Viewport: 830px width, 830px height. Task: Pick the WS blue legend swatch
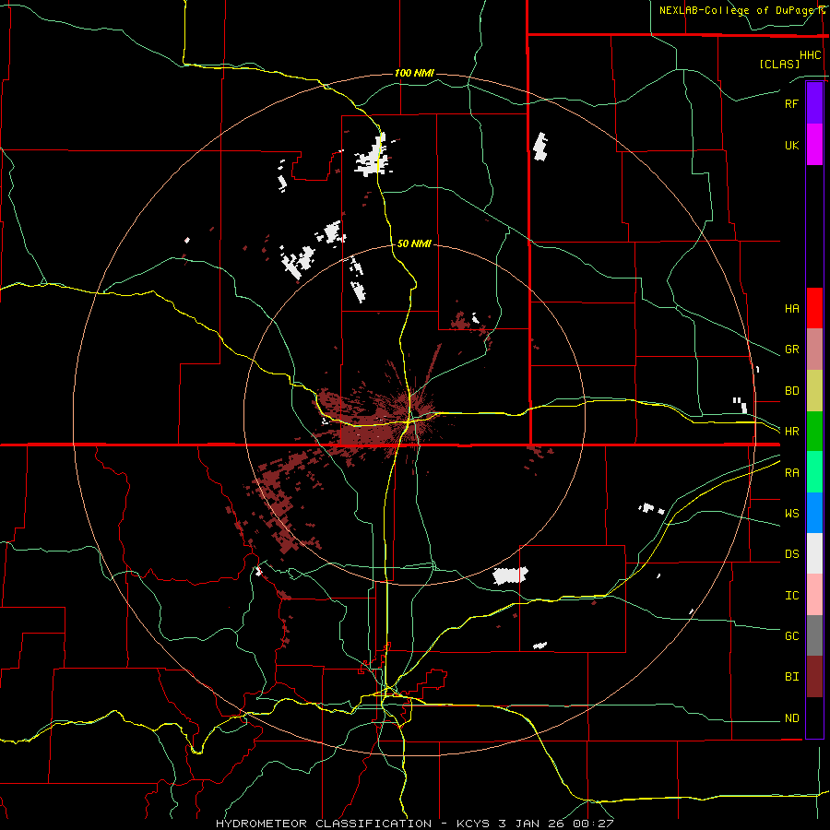814,513
